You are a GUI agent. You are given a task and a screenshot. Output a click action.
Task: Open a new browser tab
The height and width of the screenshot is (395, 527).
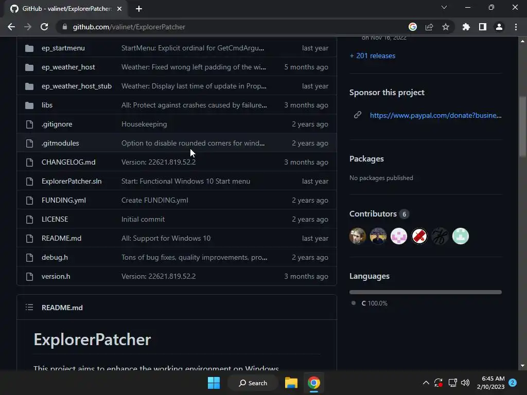coord(139,9)
